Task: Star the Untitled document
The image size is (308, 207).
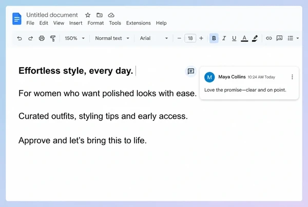Action: click(x=88, y=15)
